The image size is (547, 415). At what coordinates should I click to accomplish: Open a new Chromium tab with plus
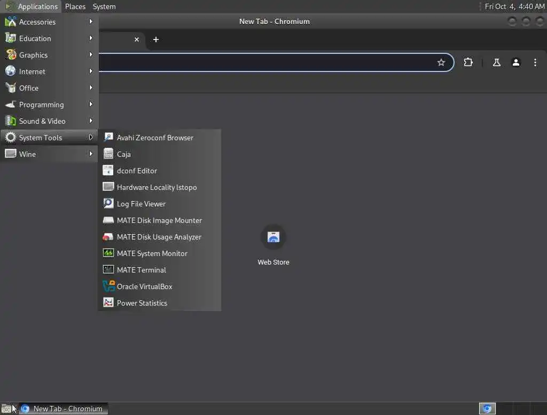(x=156, y=39)
